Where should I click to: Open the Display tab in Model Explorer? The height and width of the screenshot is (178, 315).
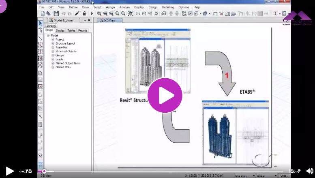(x=60, y=30)
